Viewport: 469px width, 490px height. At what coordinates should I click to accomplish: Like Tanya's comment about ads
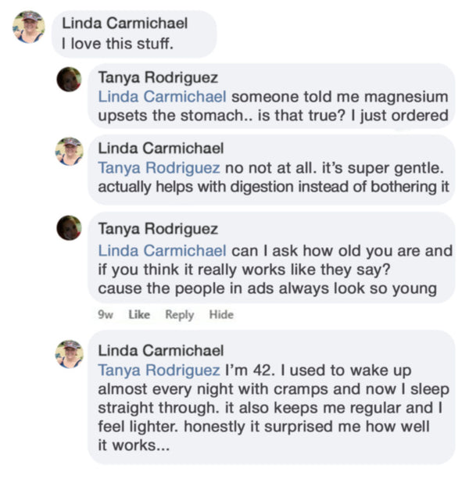(138, 315)
